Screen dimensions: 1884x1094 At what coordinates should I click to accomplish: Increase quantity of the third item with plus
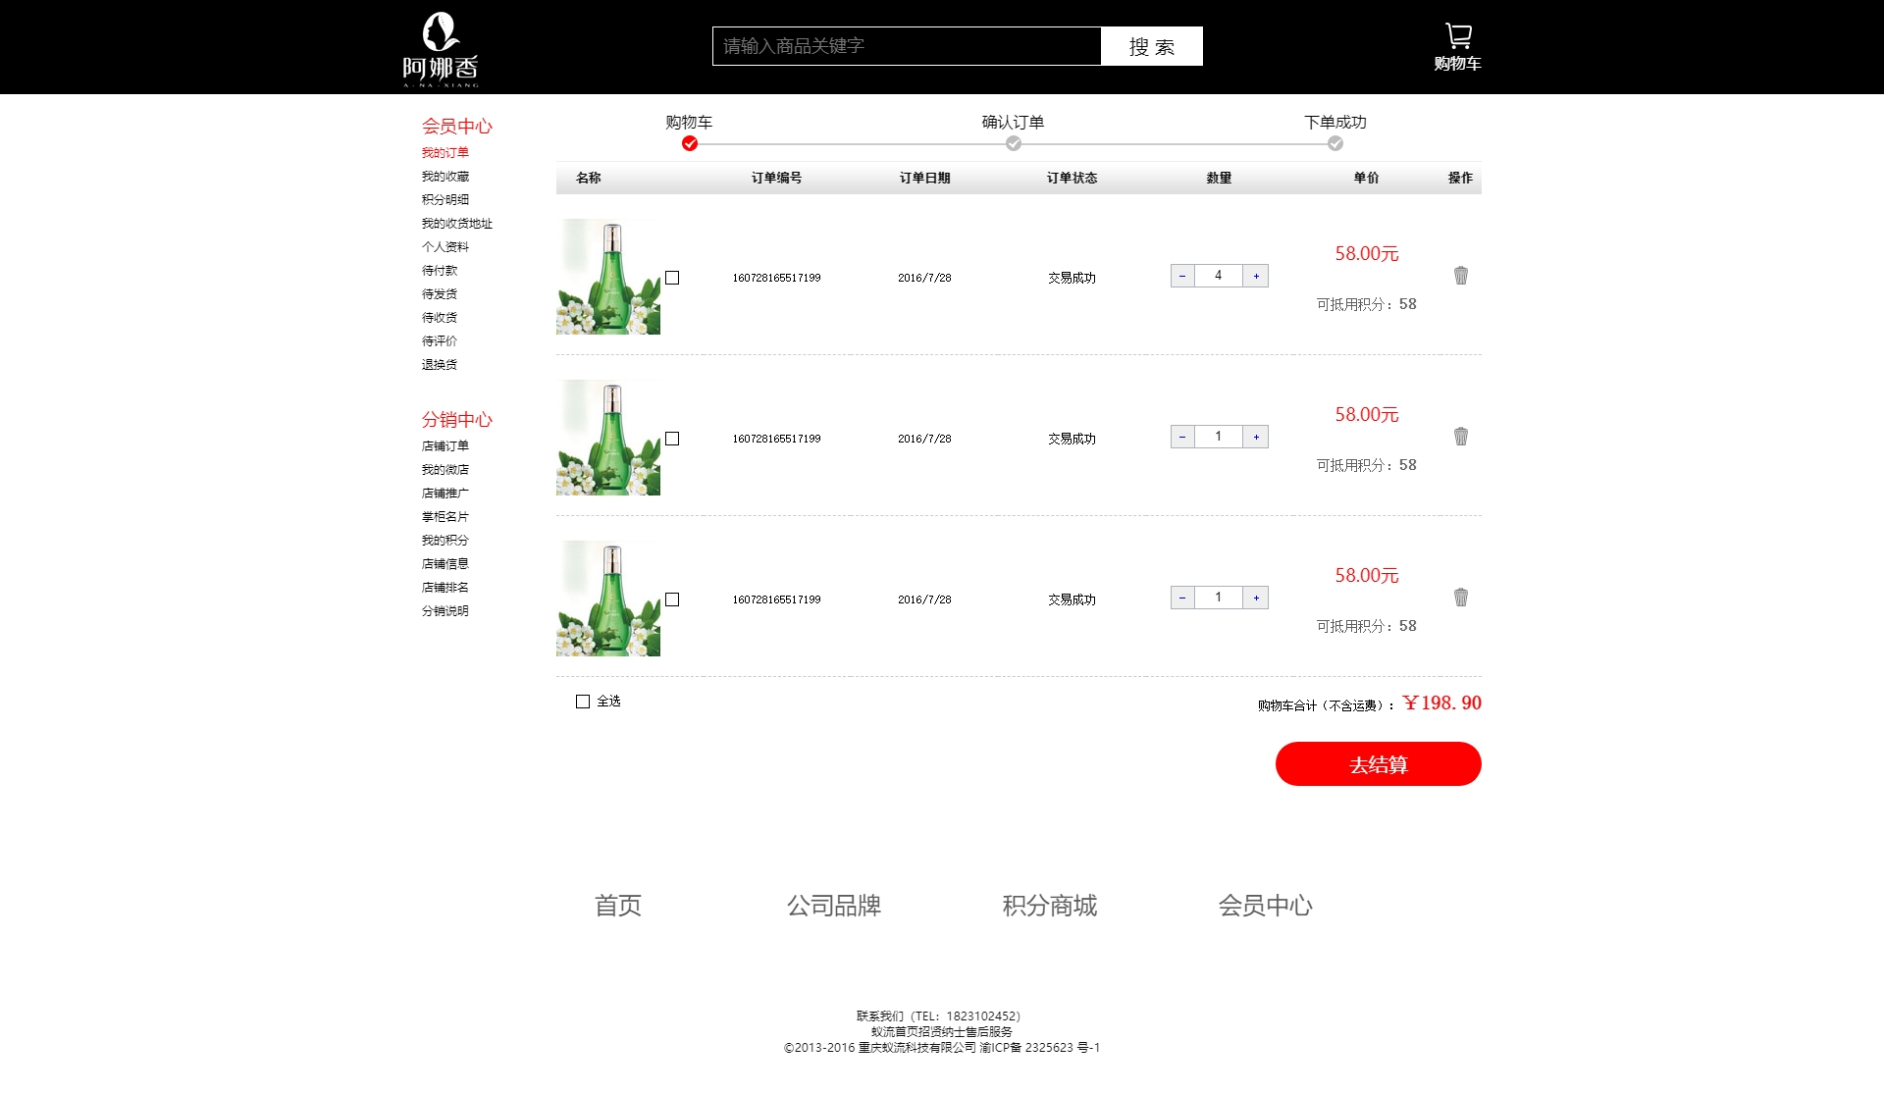(x=1256, y=598)
